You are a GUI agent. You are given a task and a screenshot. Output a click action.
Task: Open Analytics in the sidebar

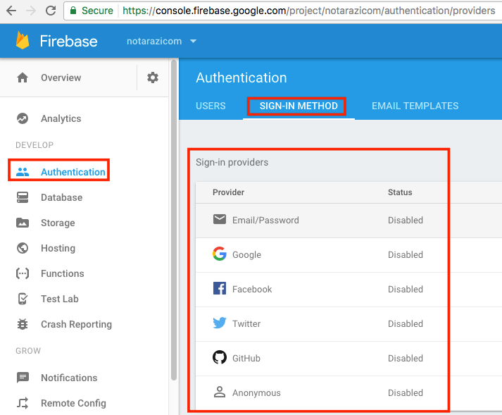click(x=61, y=118)
